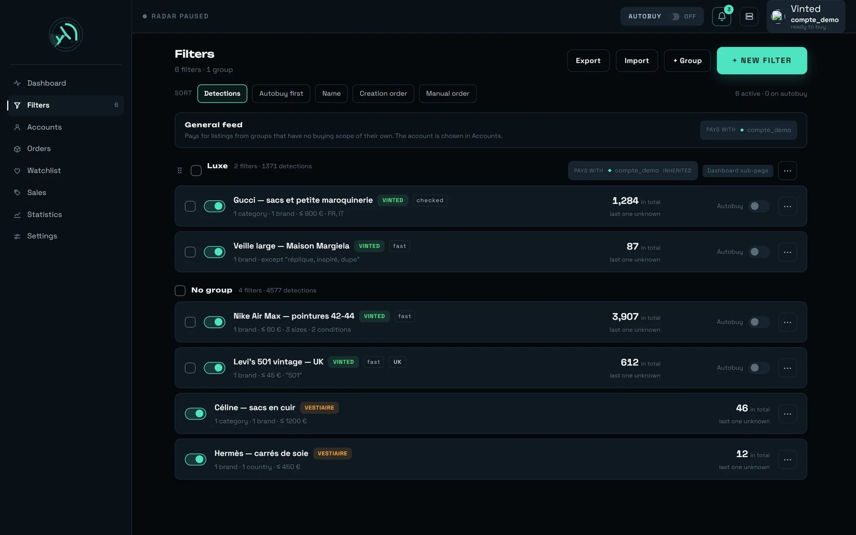
Task: Sort filters by Name
Action: point(331,93)
